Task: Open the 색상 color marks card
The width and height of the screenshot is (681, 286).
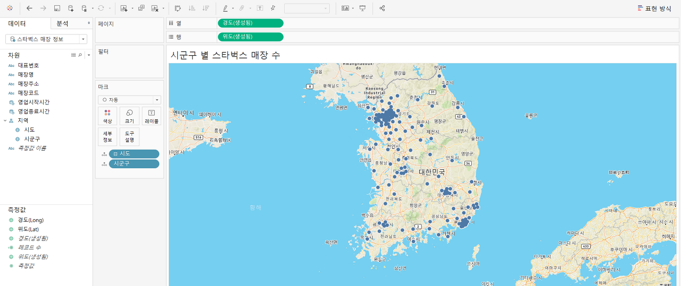Action: (x=107, y=116)
